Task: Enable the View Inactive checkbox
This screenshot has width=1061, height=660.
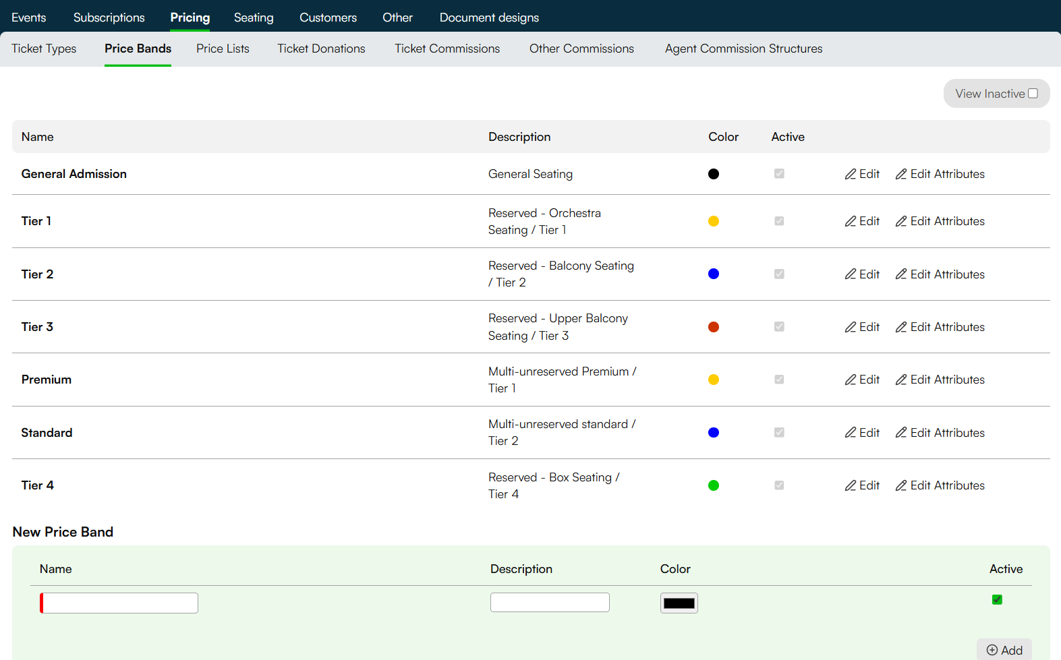Action: (x=1033, y=94)
